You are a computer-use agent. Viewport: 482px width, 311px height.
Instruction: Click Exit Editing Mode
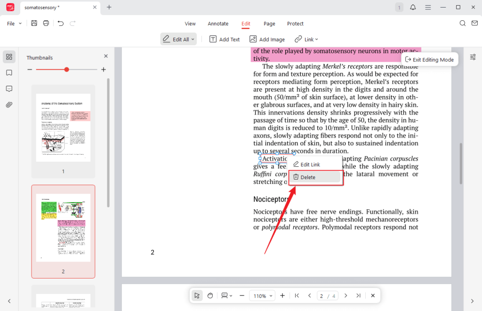click(x=429, y=59)
